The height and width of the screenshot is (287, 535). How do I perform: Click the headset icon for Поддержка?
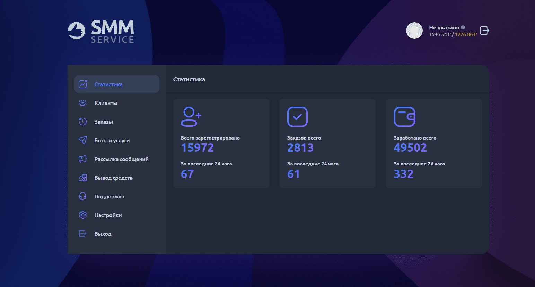[82, 196]
